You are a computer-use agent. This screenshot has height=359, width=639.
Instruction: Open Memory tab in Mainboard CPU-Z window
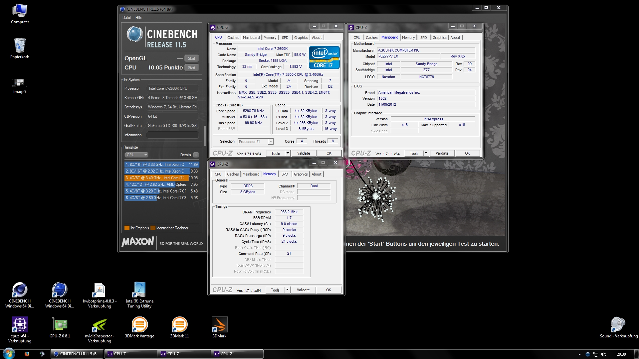click(408, 38)
